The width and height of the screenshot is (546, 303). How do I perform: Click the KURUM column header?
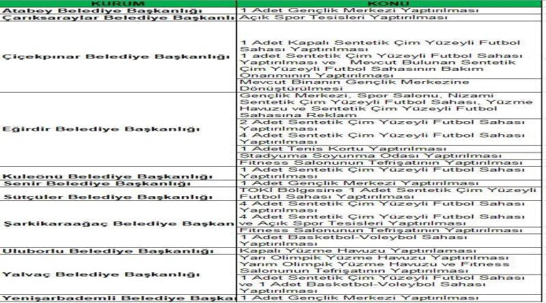coord(117,3)
